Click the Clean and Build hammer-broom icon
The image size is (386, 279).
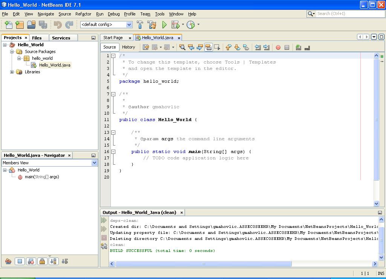click(152, 25)
